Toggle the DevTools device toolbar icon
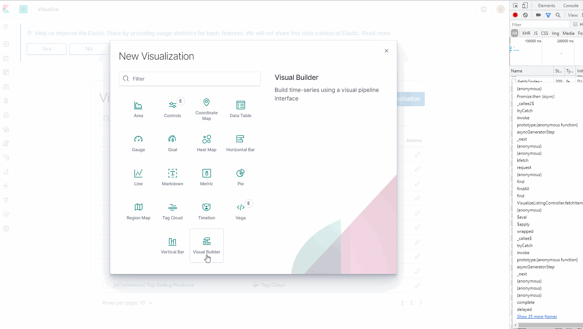The image size is (583, 329). pyautogui.click(x=525, y=5)
